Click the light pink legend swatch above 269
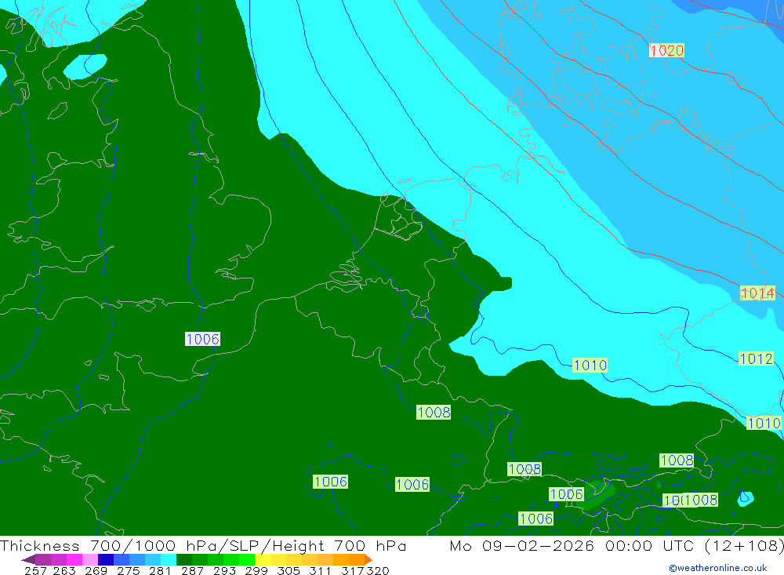 [x=90, y=559]
